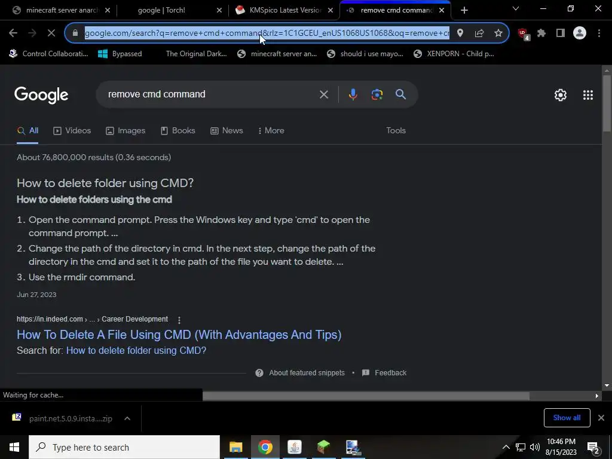Go back to the previous page
Screen dimensions: 612x459
pos(13,33)
